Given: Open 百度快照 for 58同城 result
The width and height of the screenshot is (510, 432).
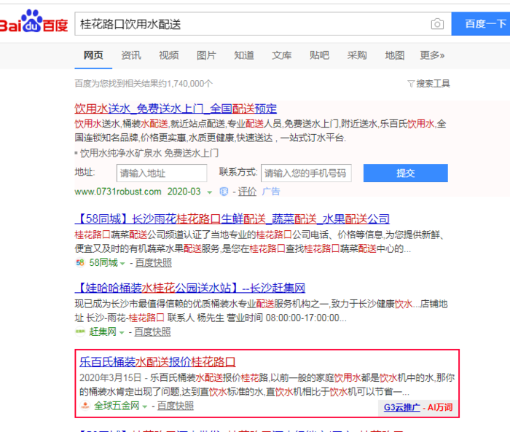Looking at the screenshot, I should [x=154, y=262].
